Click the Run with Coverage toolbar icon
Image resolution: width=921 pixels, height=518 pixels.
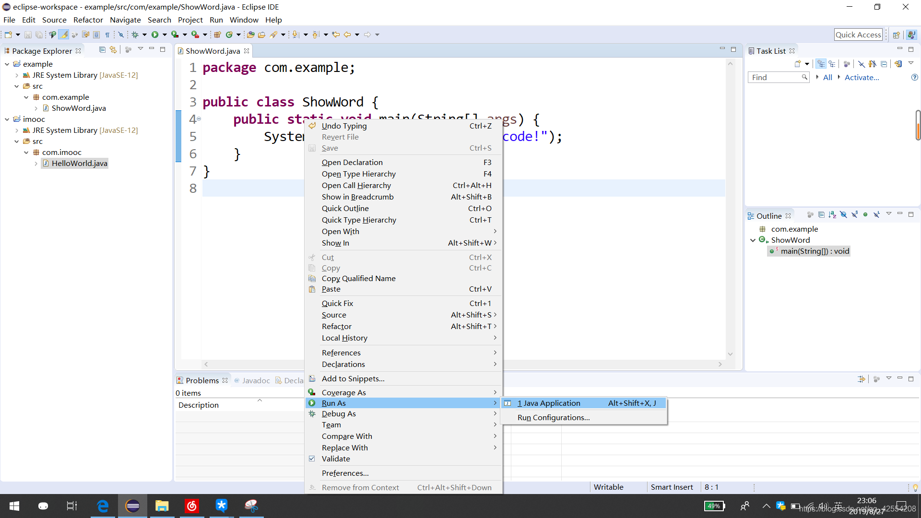click(x=175, y=35)
